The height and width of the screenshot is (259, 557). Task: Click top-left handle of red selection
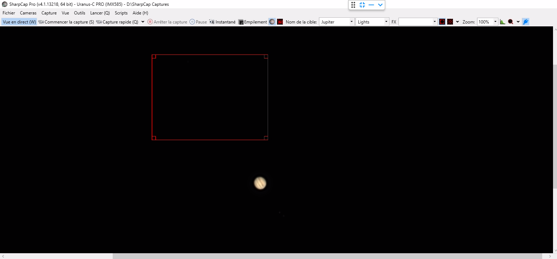point(154,56)
